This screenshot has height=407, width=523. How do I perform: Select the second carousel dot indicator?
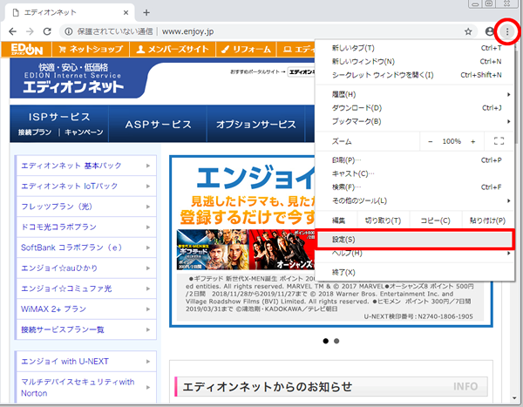336,341
